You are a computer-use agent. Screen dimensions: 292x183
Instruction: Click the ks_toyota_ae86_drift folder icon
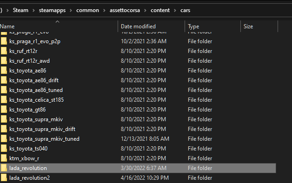point(4,80)
